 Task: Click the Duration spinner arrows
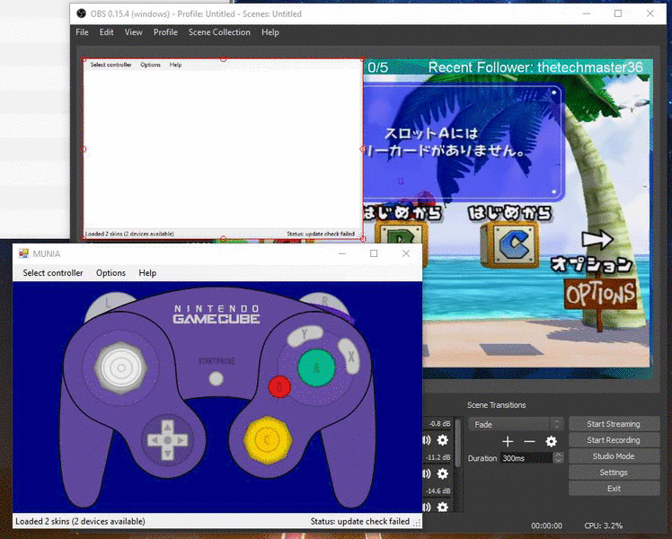point(558,457)
